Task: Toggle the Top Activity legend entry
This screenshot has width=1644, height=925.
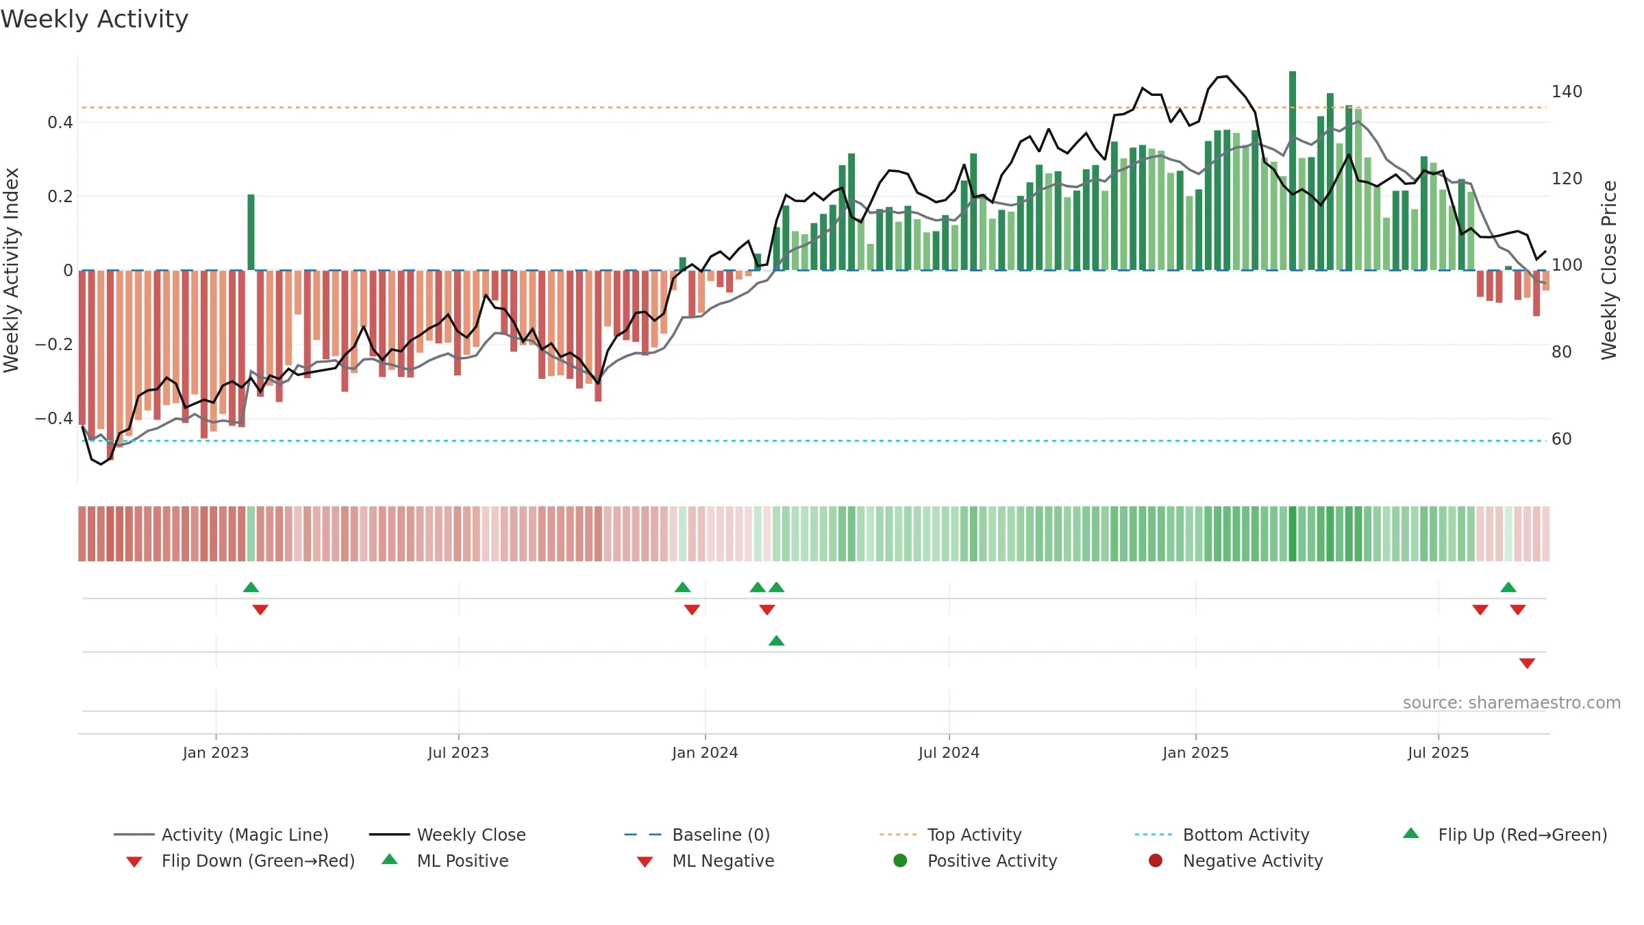Action: click(951, 835)
